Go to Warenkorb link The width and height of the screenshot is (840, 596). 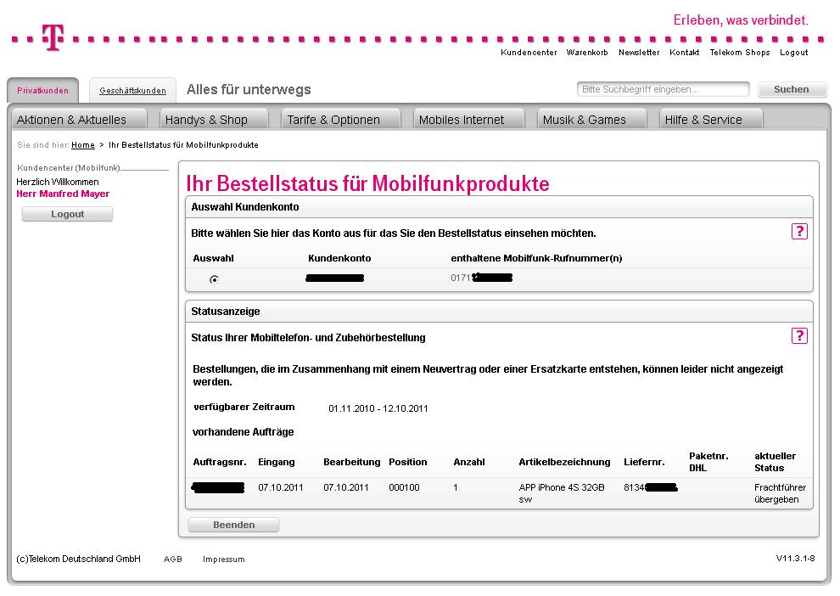587,53
